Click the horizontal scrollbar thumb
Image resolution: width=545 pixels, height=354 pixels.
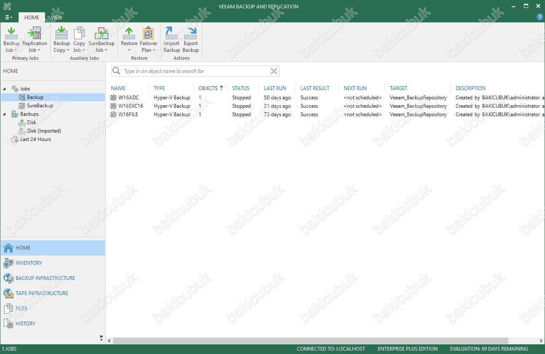point(310,341)
